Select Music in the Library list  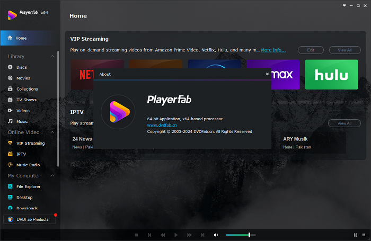click(x=22, y=121)
